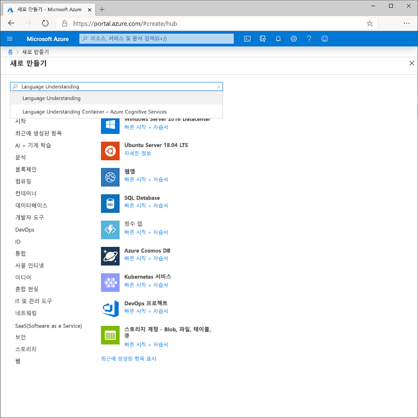Add page to favorites with the star icon
The width and height of the screenshot is (418, 418).
[369, 24]
